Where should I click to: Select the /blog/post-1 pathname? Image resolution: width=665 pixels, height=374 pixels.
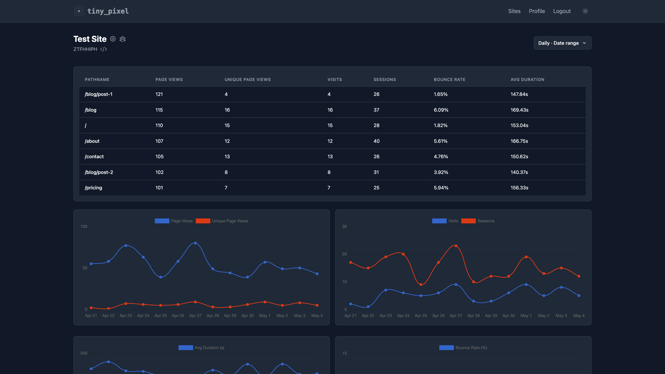[x=99, y=94]
